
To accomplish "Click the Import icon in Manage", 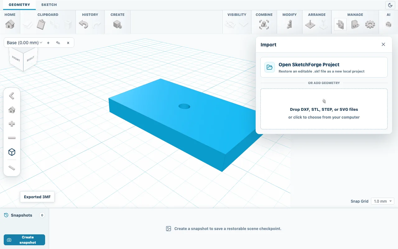I will pos(340,24).
